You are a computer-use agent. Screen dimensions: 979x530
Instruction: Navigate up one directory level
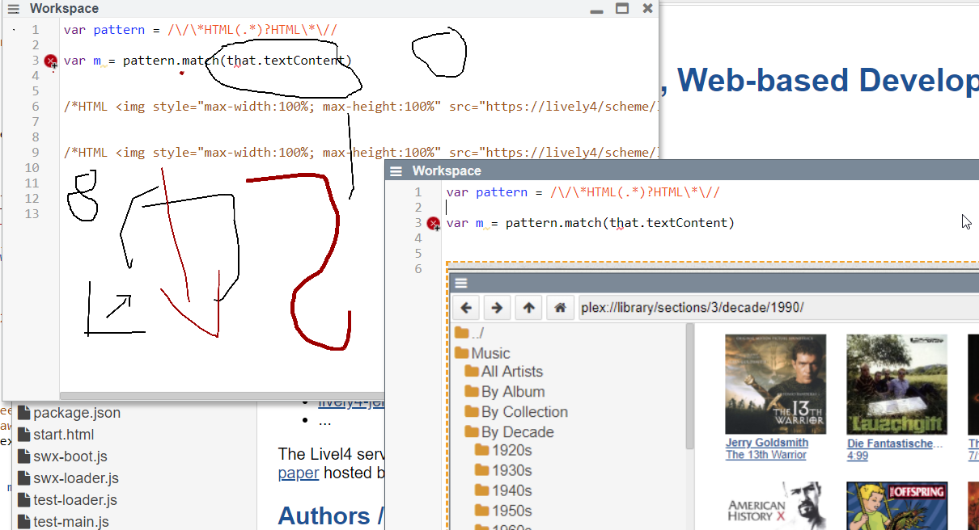coord(528,308)
